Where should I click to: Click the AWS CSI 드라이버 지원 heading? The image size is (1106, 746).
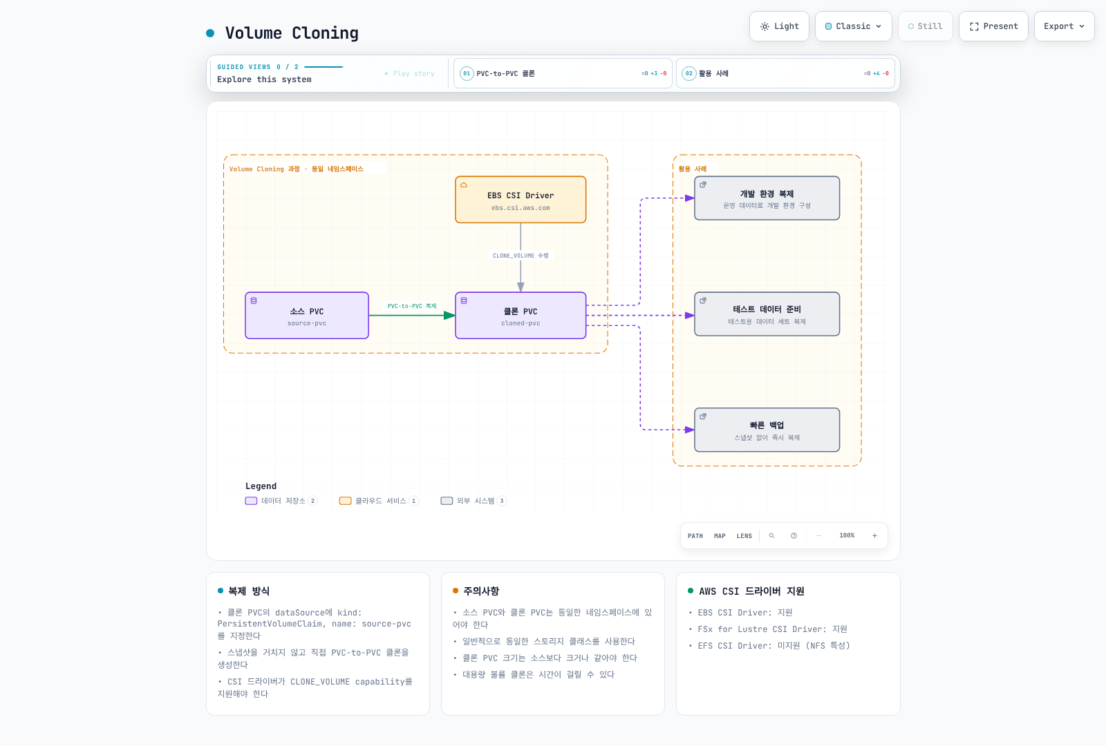point(751,591)
